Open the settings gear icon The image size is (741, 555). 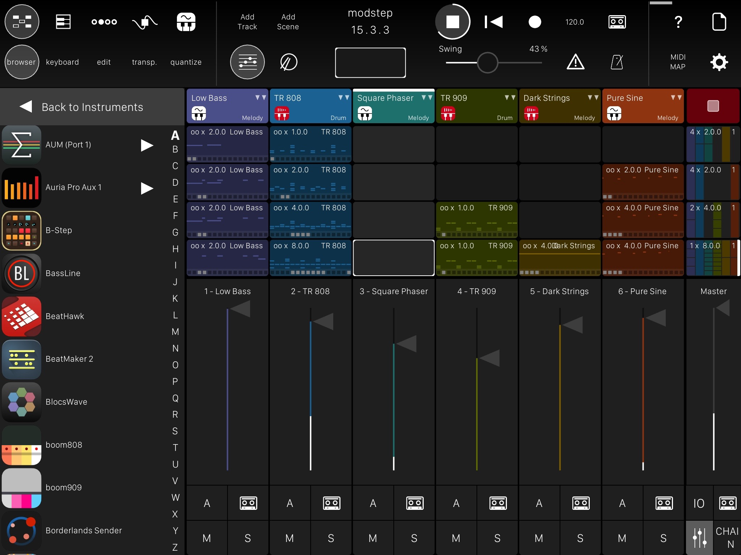pyautogui.click(x=719, y=62)
